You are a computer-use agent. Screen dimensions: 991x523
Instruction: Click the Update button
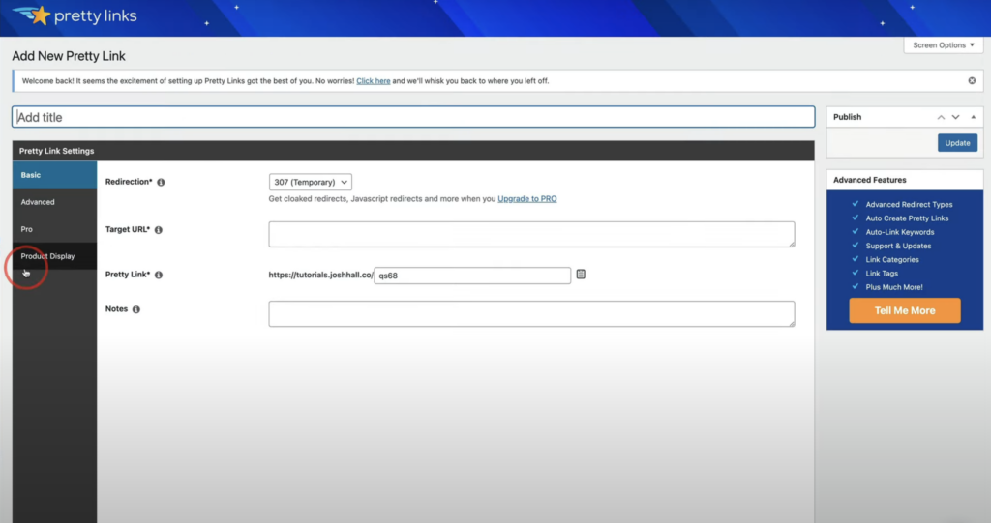[957, 143]
